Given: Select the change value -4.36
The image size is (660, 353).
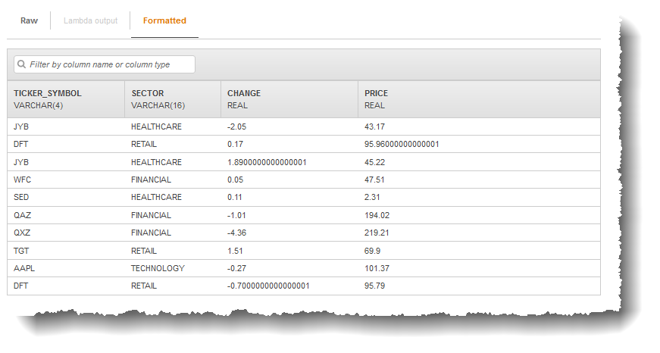Looking at the screenshot, I should pos(238,233).
